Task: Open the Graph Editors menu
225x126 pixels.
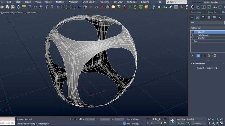Action: pos(89,2)
